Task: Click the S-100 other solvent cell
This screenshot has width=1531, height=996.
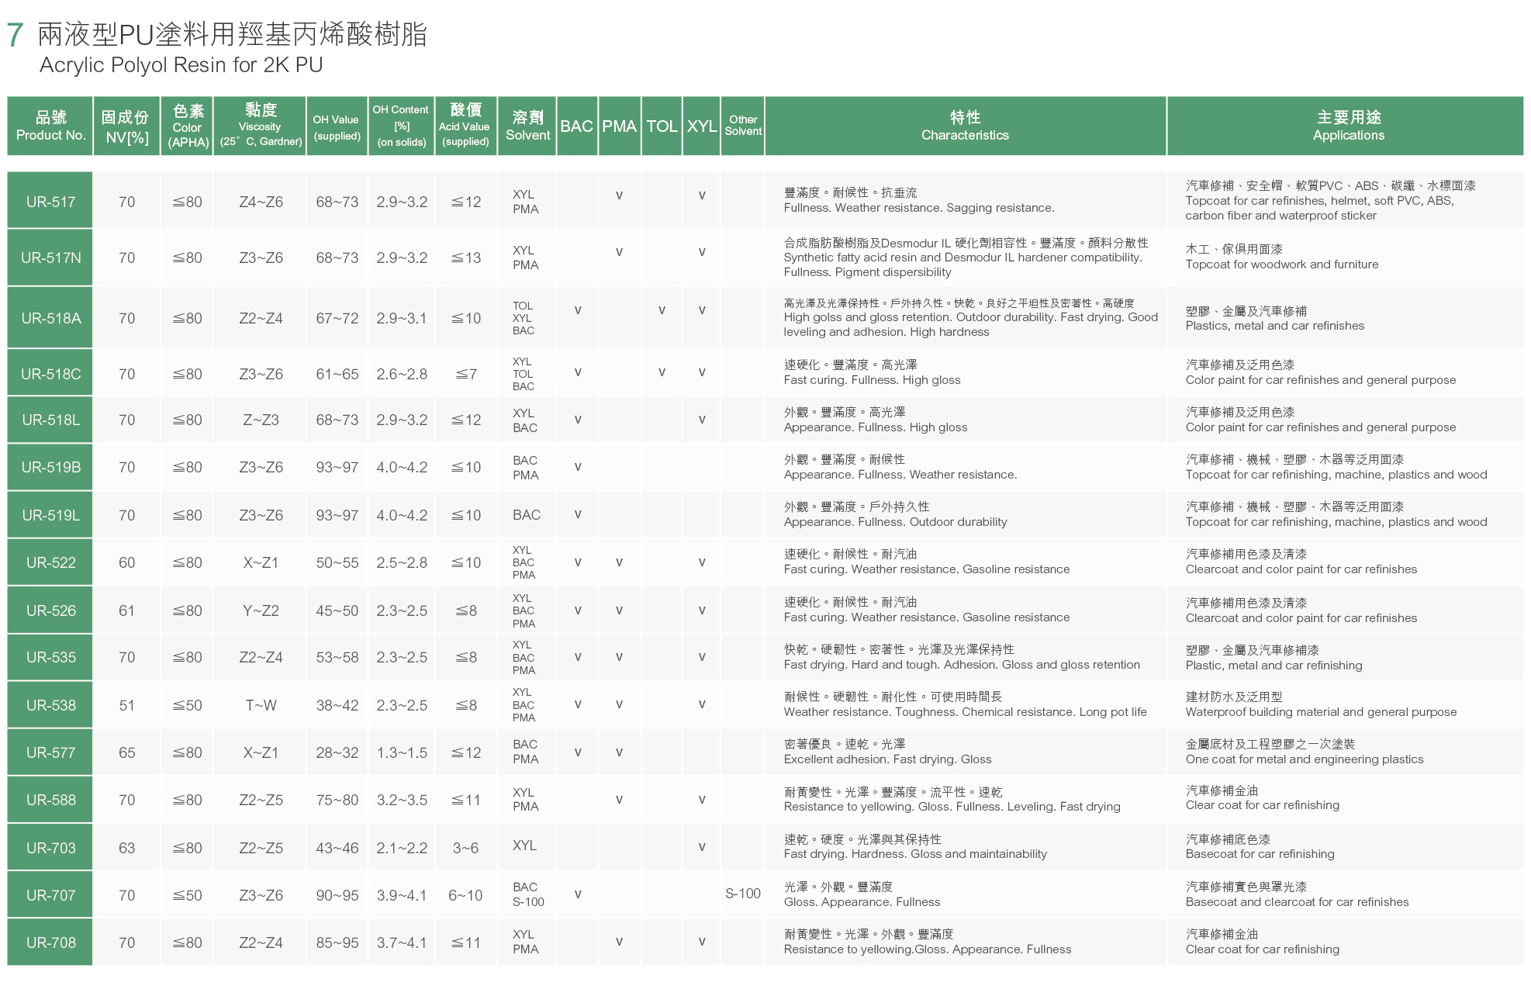Action: [742, 894]
